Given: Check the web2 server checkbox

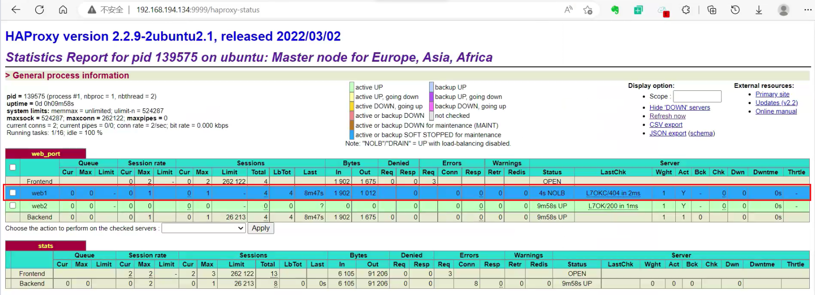Looking at the screenshot, I should pyautogui.click(x=13, y=206).
